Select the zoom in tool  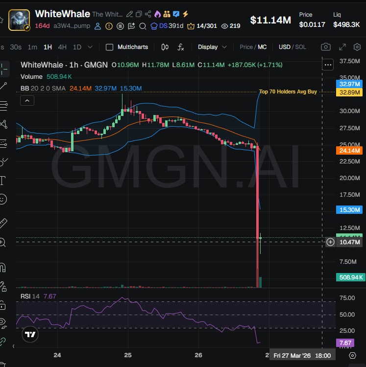(x=2, y=243)
